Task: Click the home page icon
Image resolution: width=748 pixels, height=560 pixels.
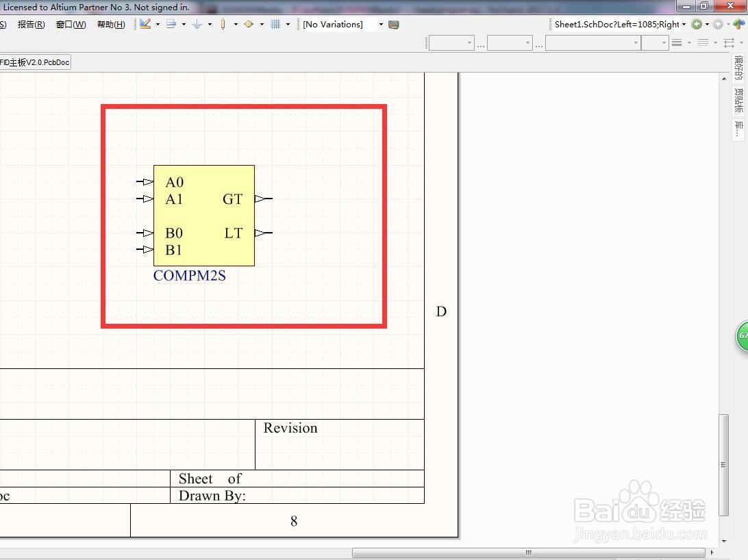Action: pos(739,25)
